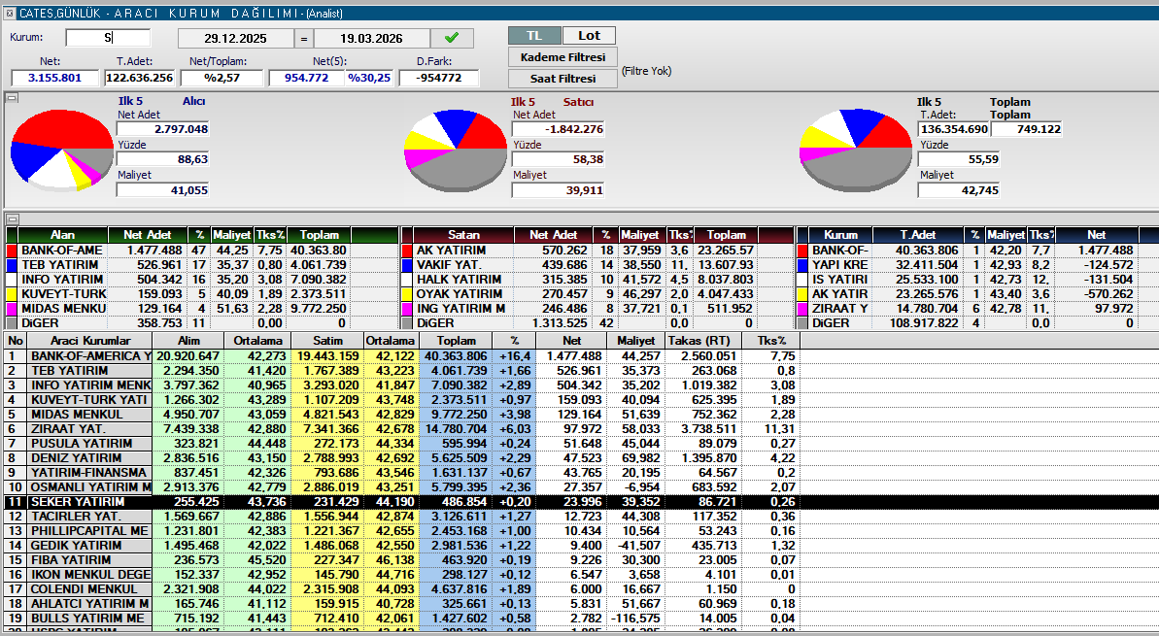
Task: Collapse the Alan/Satan tables panel with its minus icon
Action: point(12,218)
